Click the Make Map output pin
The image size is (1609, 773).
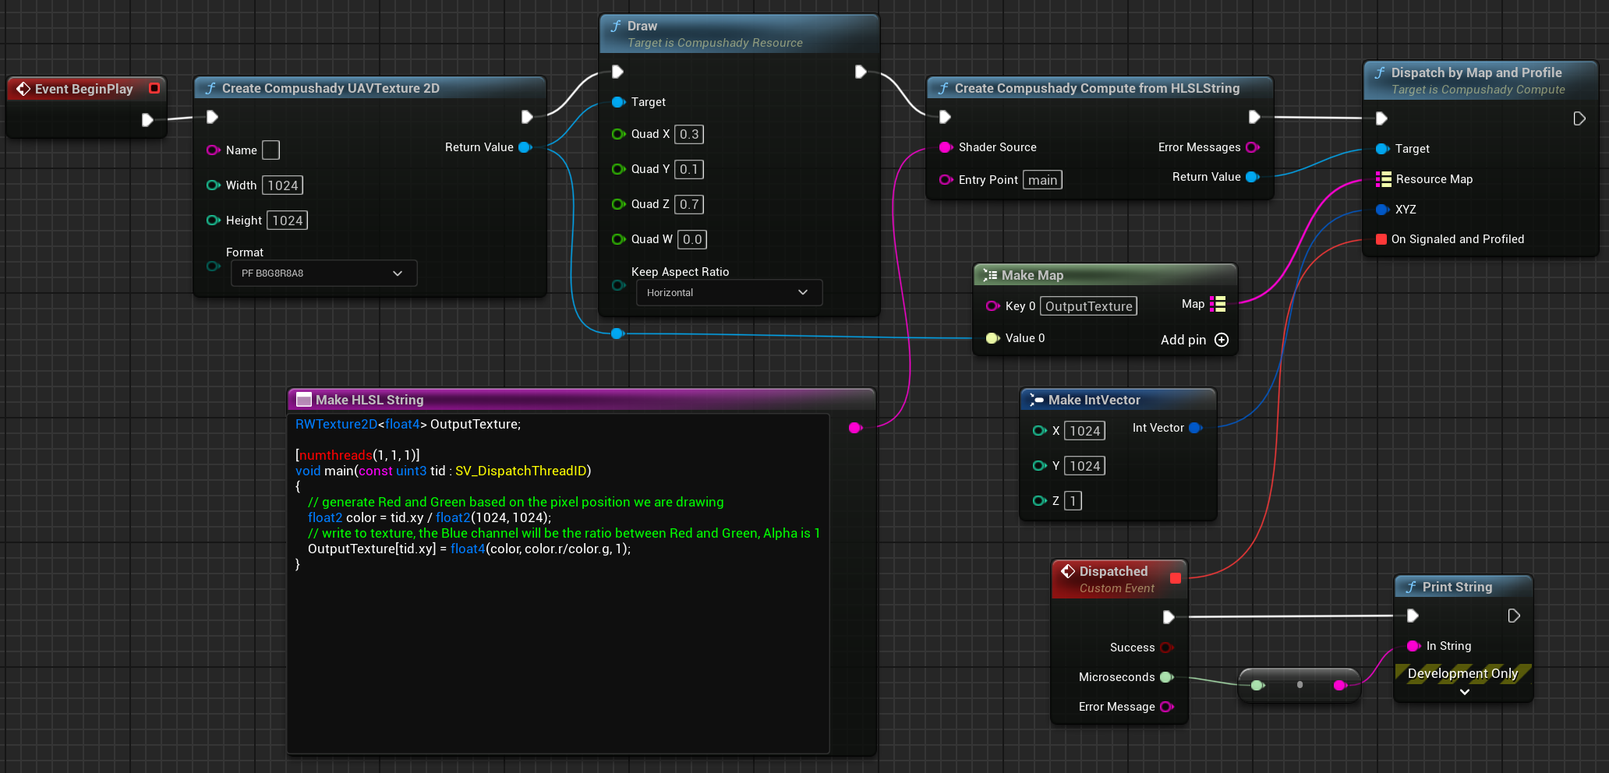[x=1218, y=304]
